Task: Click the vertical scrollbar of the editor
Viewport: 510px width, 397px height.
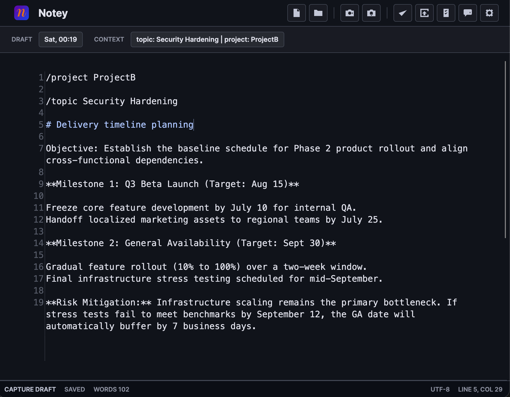Action: (x=505, y=150)
